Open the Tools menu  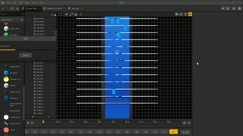pyautogui.click(x=34, y=3)
